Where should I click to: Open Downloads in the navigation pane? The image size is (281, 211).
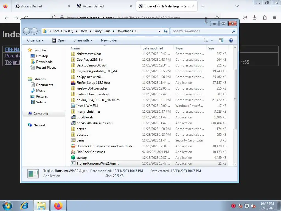coord(42,62)
